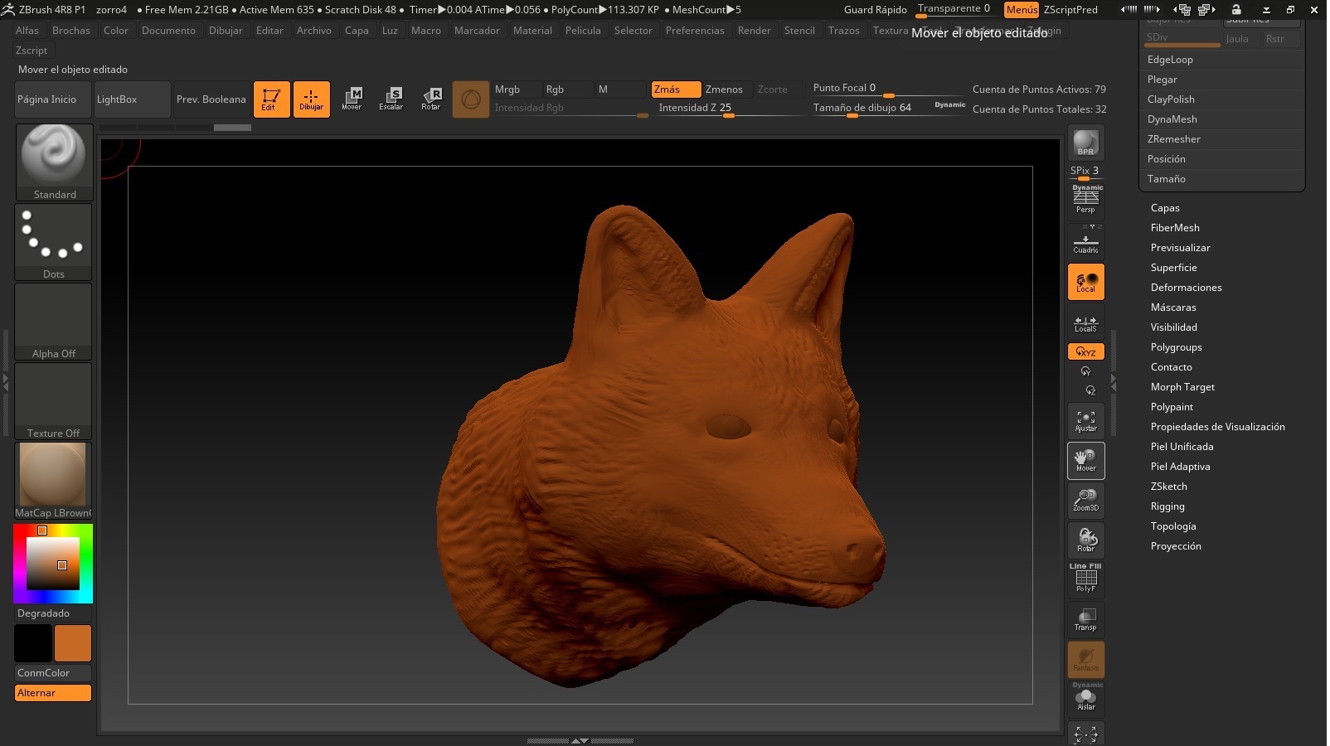This screenshot has width=1330, height=746.
Task: Toggle PolyF line fill display
Action: 1085,579
